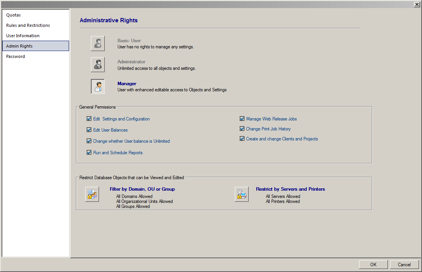Click 'All Servers Allowed' text
The image size is (422, 272).
(x=283, y=196)
